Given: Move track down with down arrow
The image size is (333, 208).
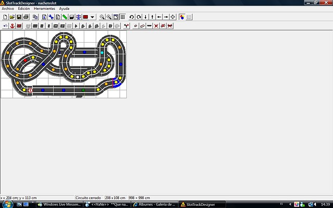Looking at the screenshot, I should click(x=146, y=17).
